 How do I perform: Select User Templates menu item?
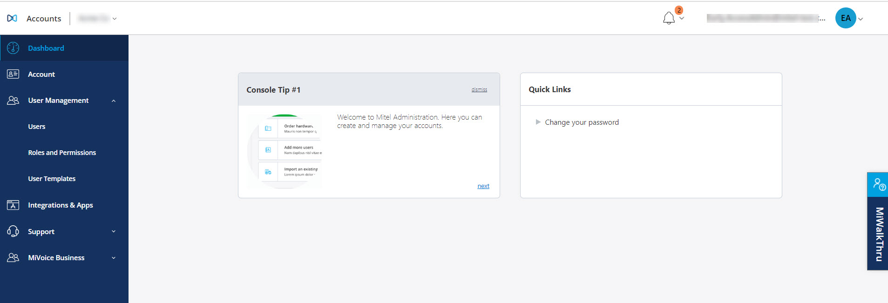(52, 179)
